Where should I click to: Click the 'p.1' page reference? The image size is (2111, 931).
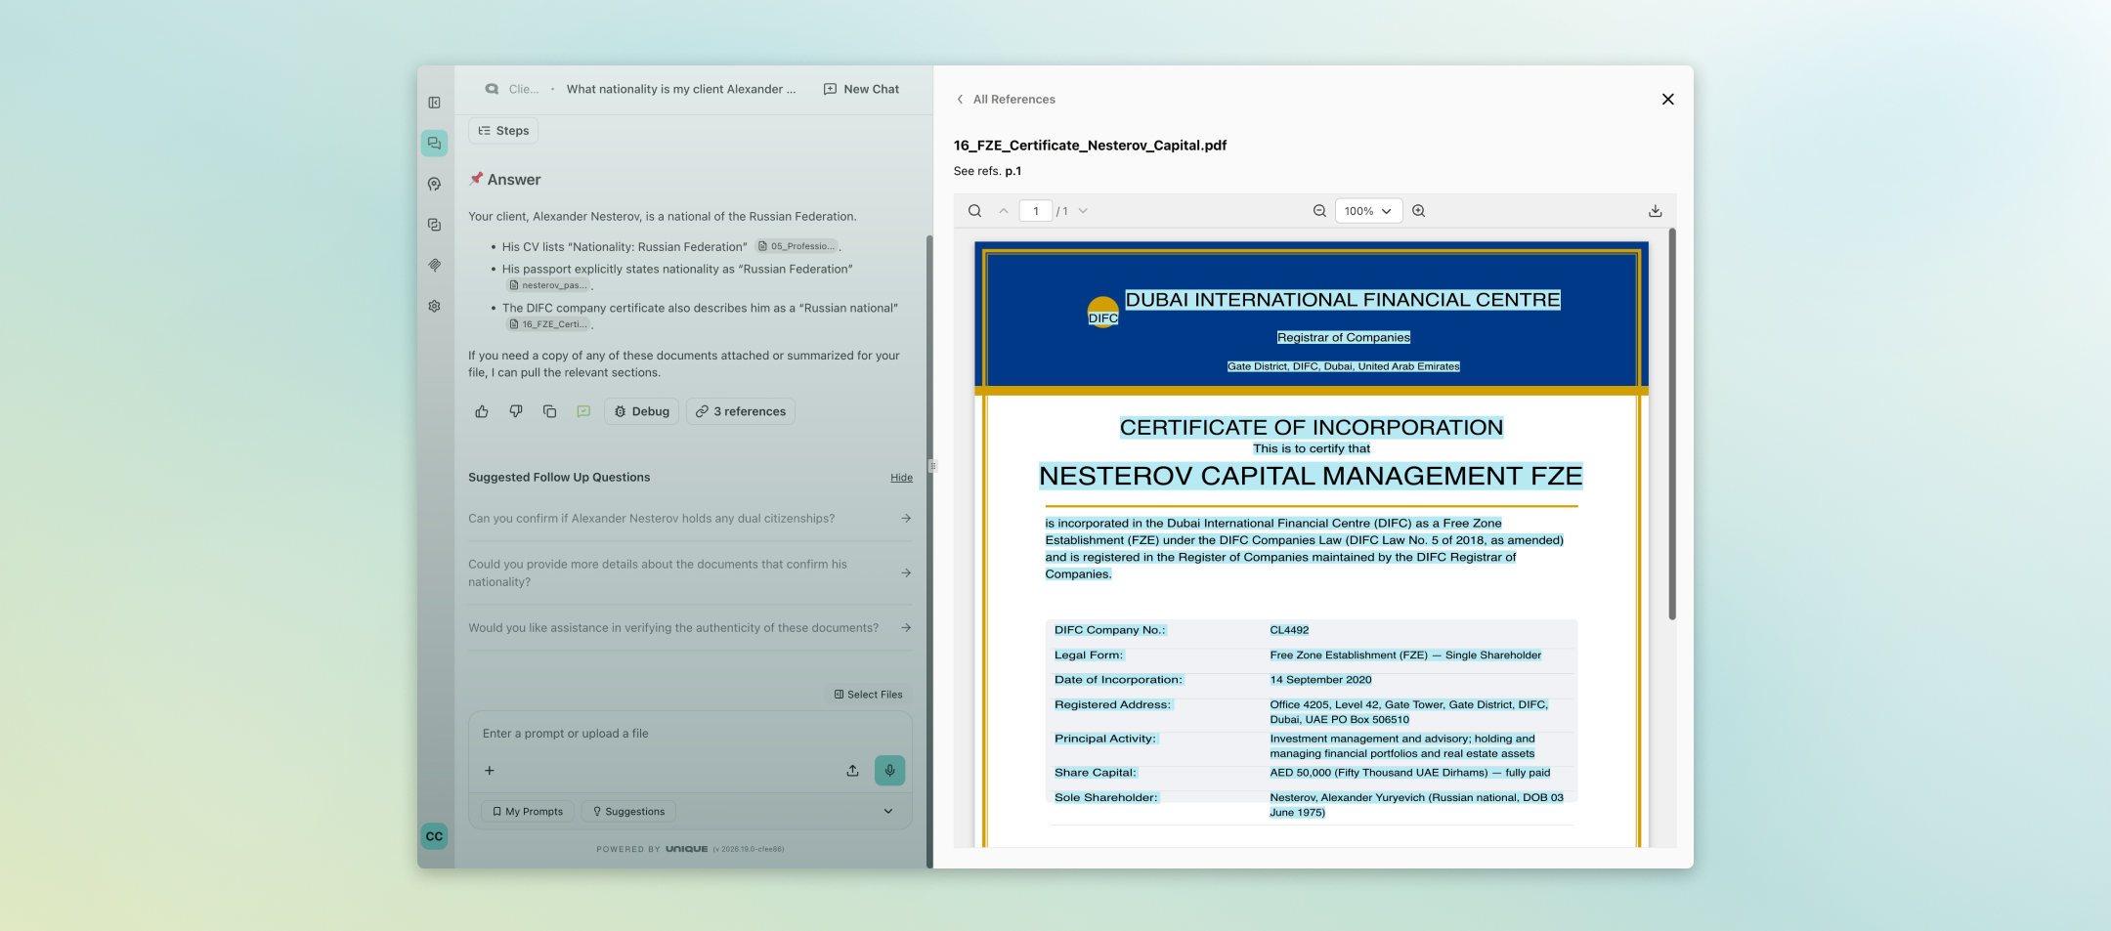[1013, 171]
